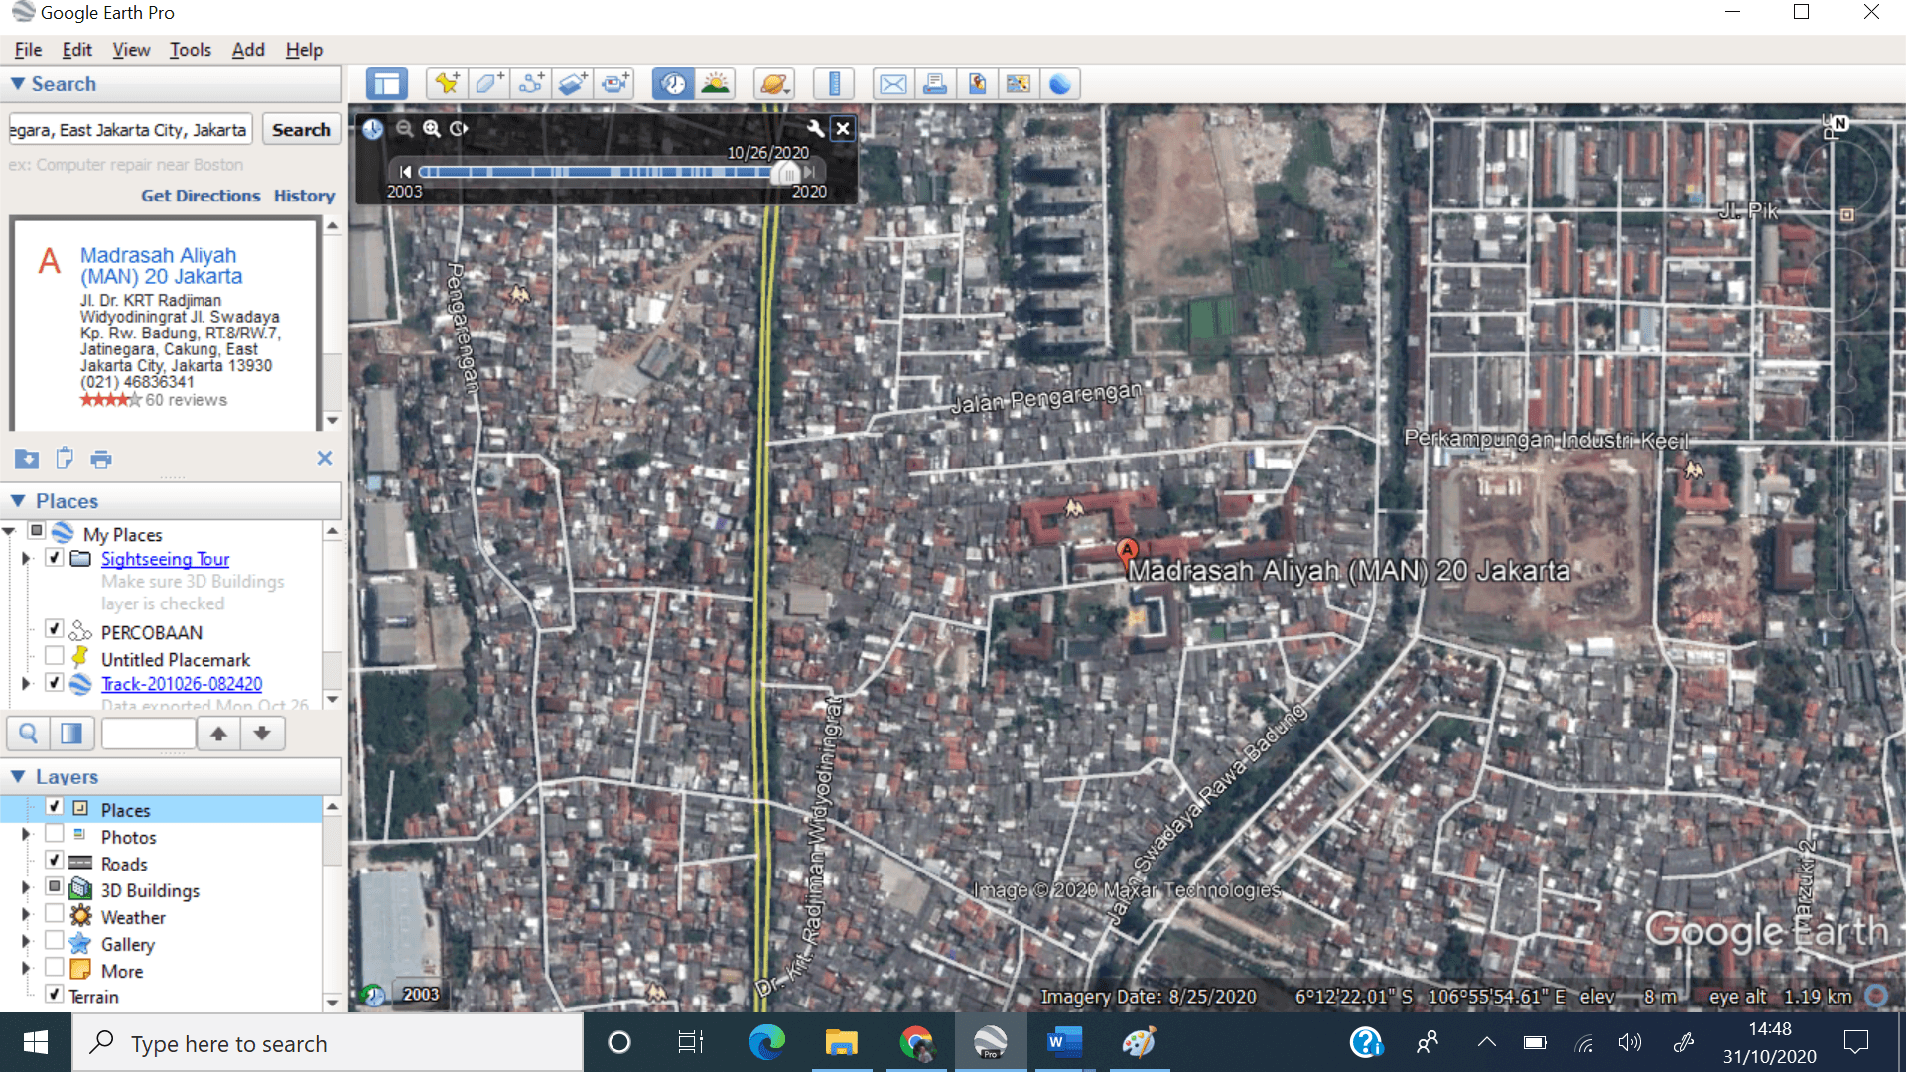Zoom in the time slider range
1906x1072 pixels.
431,128
